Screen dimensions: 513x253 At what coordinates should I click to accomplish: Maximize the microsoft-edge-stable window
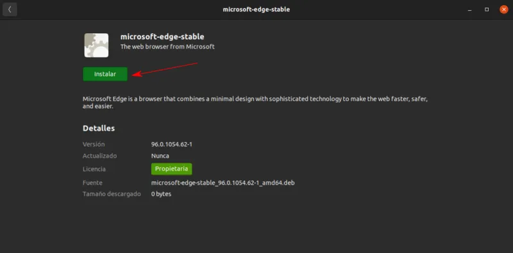coord(487,10)
